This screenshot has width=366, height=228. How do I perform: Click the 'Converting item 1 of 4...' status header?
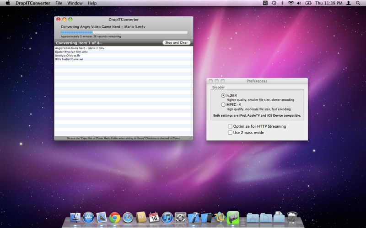[x=79, y=43]
